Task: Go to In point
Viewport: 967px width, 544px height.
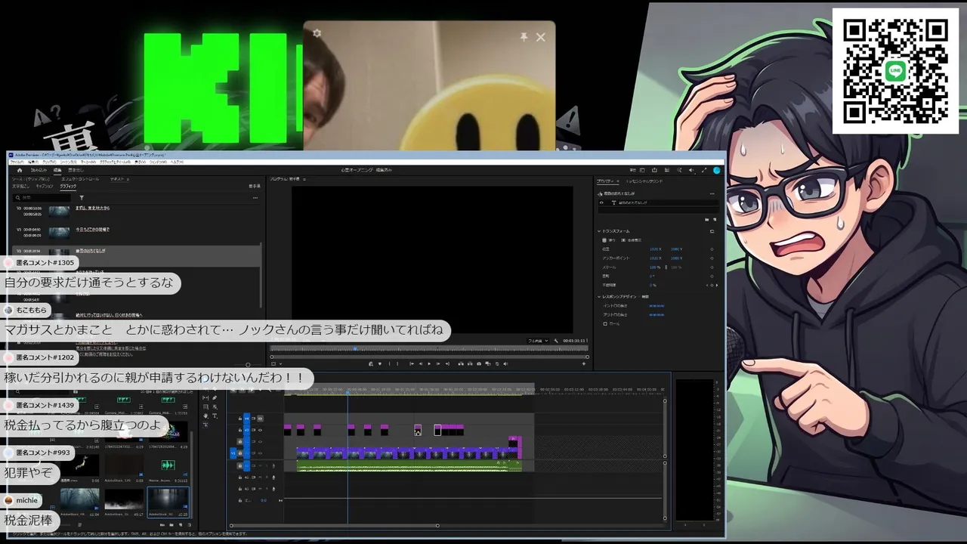Action: pyautogui.click(x=412, y=363)
